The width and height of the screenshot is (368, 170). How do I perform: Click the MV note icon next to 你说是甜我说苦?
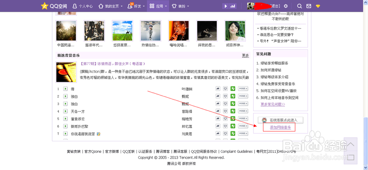(99, 134)
